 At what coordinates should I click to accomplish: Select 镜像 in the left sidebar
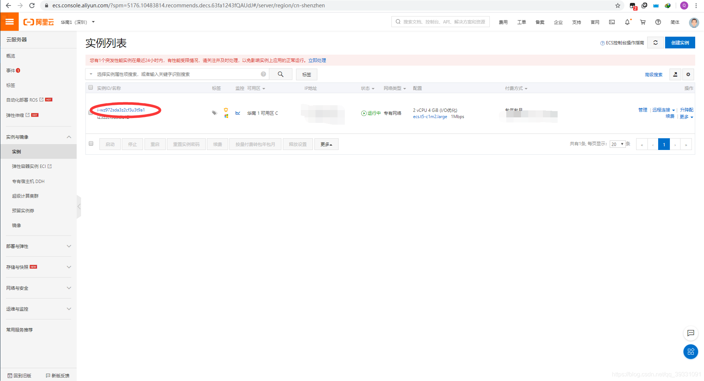pyautogui.click(x=16, y=225)
